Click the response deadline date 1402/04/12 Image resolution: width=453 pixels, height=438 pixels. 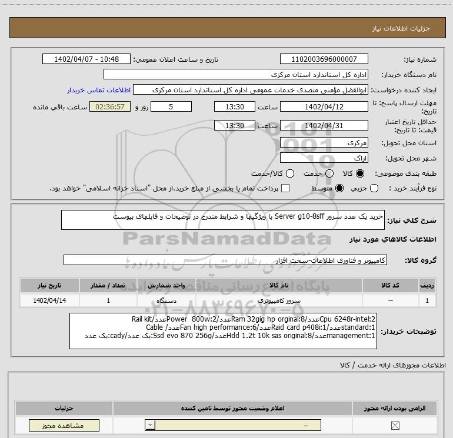coord(324,106)
